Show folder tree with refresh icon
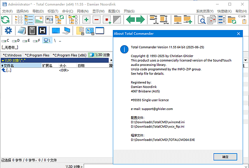The height and width of the screenshot is (168, 249). pyautogui.click(x=59, y=20)
